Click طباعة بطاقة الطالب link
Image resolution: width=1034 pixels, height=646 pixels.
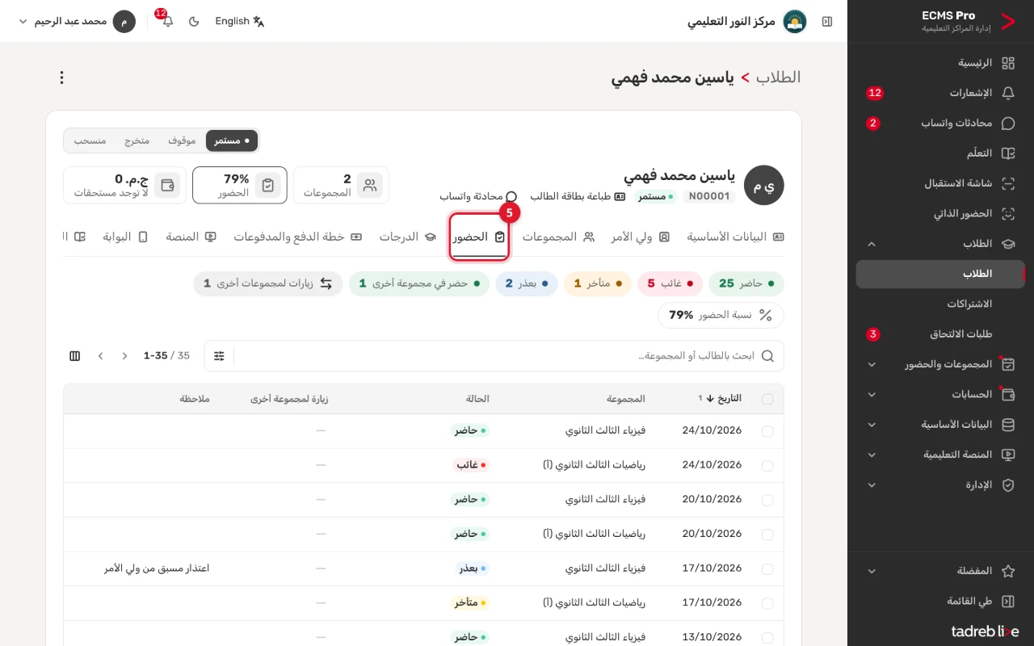pyautogui.click(x=578, y=196)
